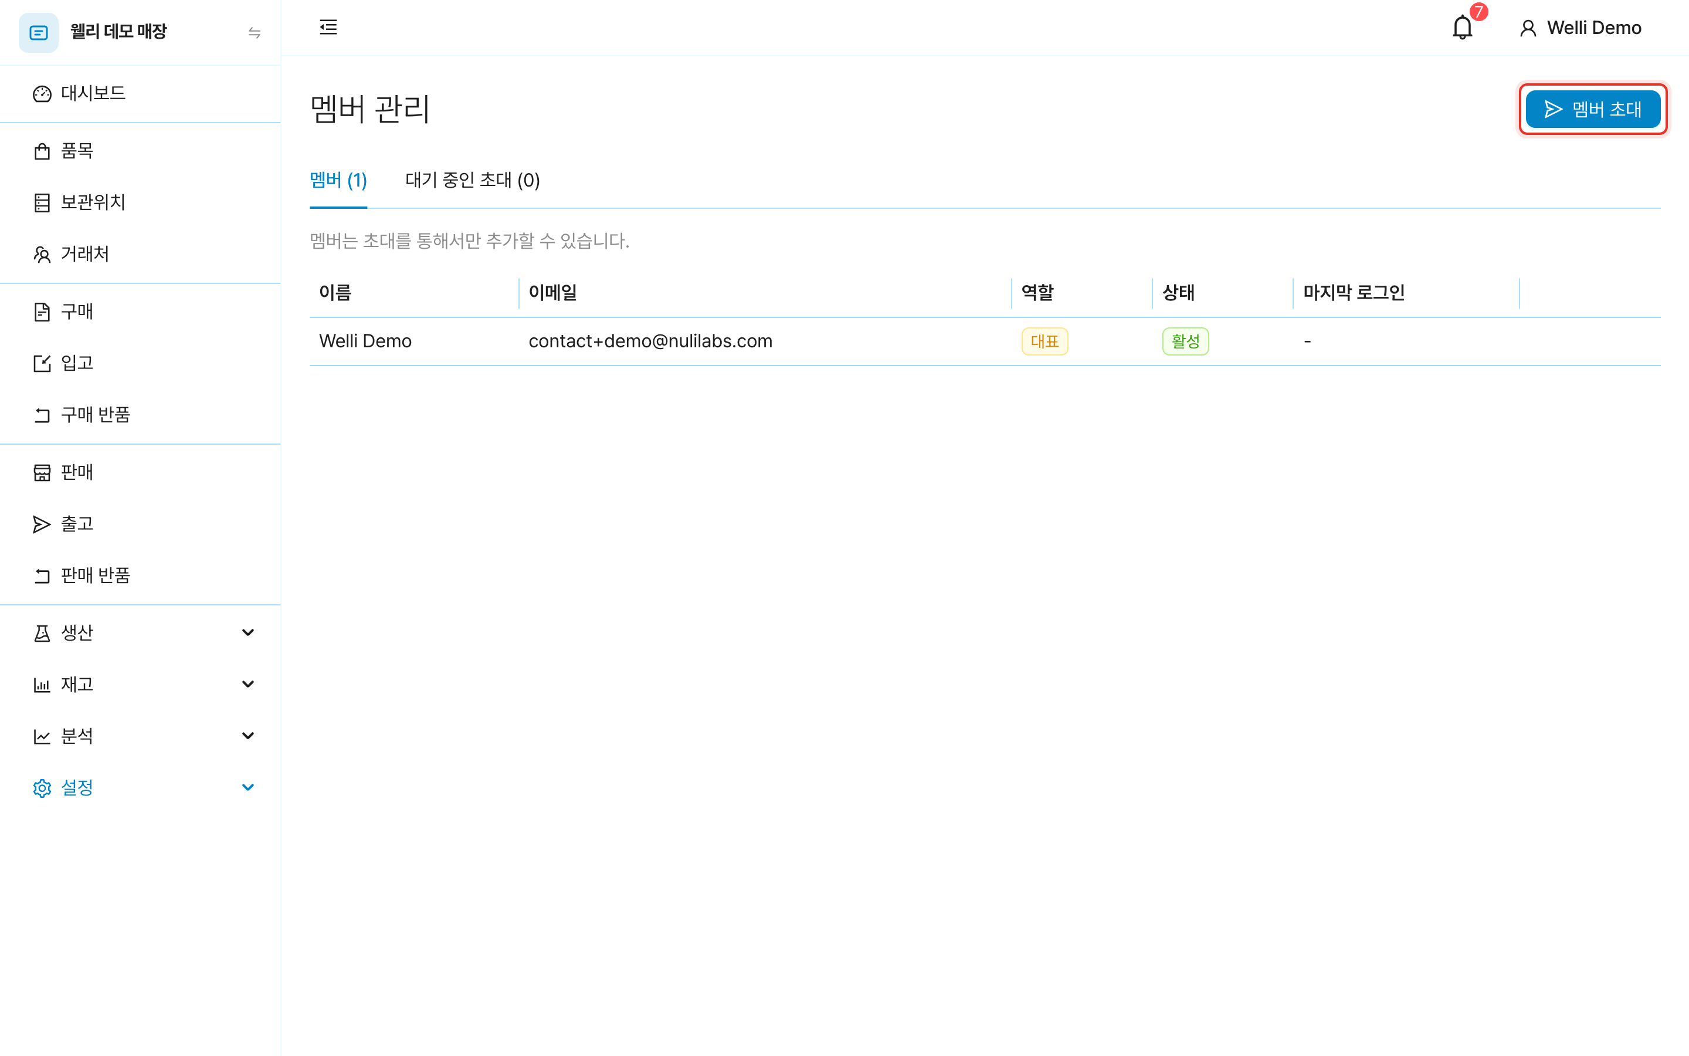Click the 대시보드 gauge icon
1689x1056 pixels.
point(42,94)
